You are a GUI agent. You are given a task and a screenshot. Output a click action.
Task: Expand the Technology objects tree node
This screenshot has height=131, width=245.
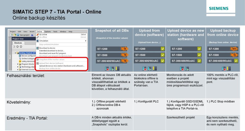(x=18, y=67)
